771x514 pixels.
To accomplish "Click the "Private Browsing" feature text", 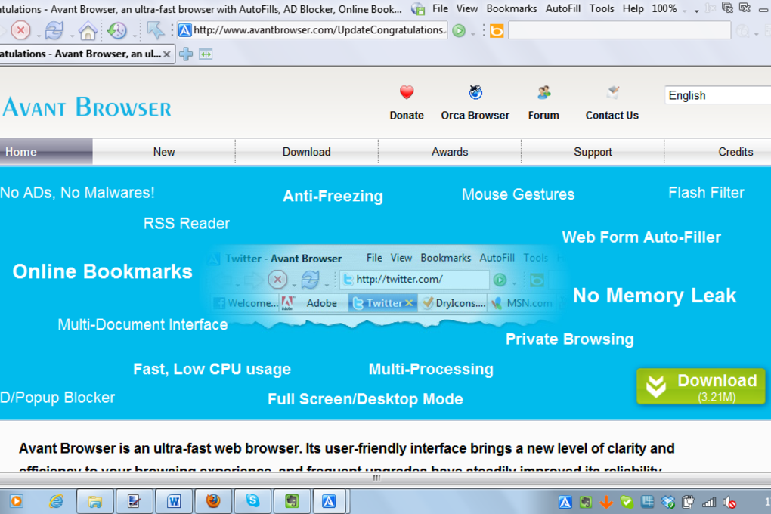I will tap(569, 339).
